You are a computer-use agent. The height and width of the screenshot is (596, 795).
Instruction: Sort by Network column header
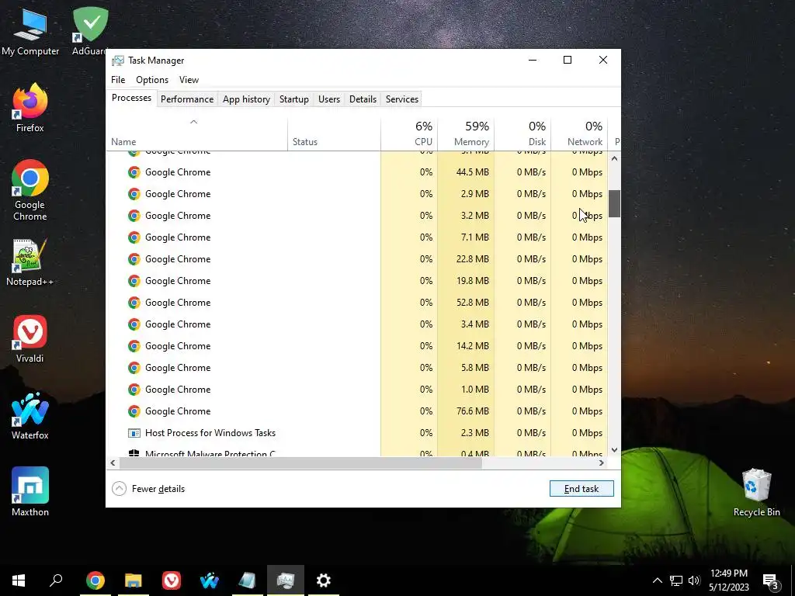coord(579,134)
